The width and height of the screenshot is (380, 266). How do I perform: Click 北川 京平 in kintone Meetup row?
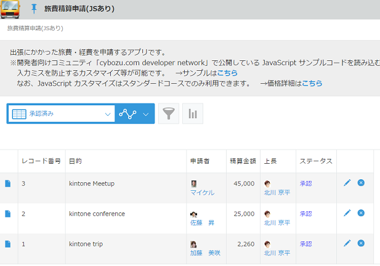tap(277, 193)
